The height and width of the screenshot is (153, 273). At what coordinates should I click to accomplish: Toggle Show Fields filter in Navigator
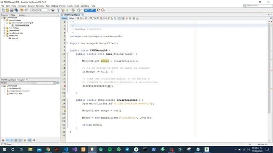click(8, 140)
